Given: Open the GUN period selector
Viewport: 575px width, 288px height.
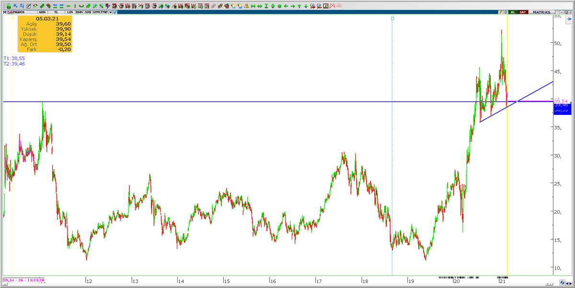Looking at the screenshot, I should click(42, 12).
